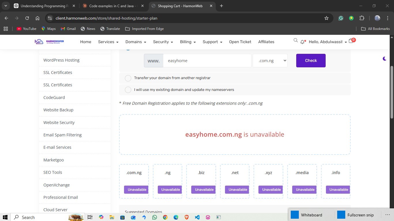
Task: Open WhatsApp from the taskbar
Action: click(155, 217)
